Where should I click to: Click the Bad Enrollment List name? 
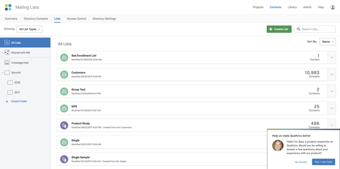(84, 55)
